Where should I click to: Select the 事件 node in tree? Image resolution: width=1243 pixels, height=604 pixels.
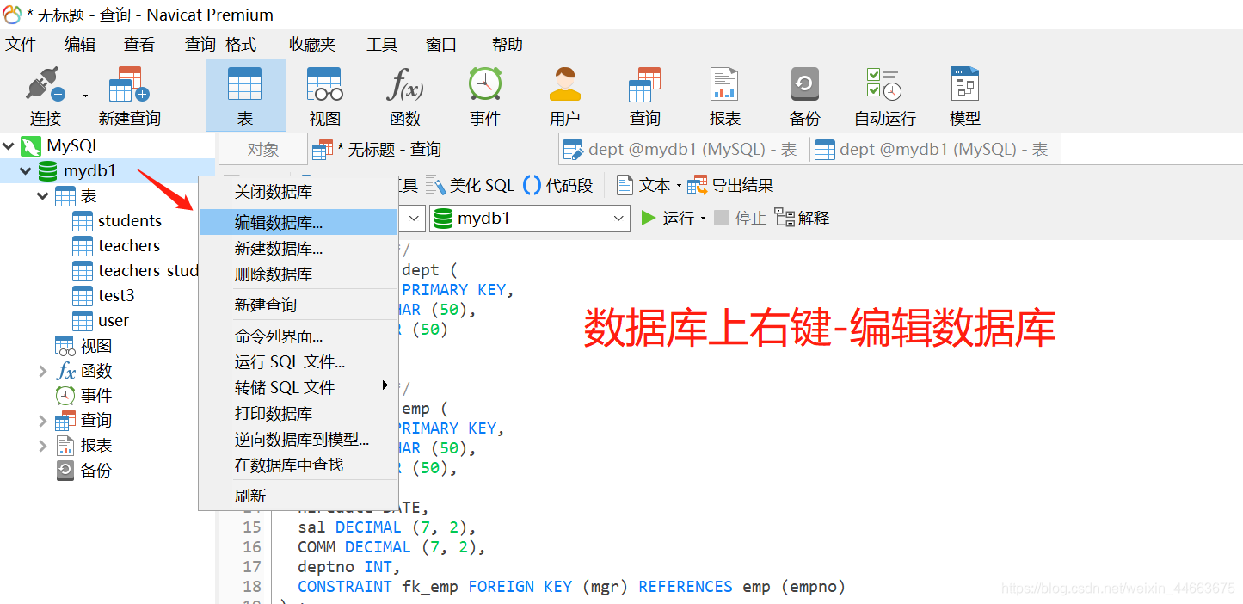point(83,396)
